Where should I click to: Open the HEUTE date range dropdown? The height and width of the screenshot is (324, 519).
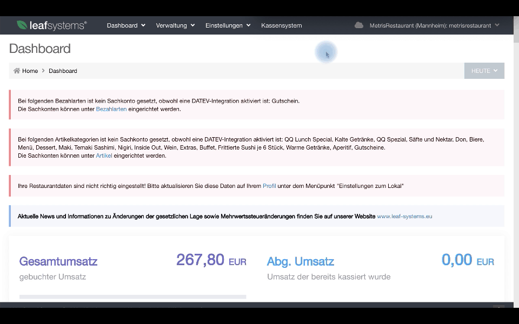pos(484,70)
